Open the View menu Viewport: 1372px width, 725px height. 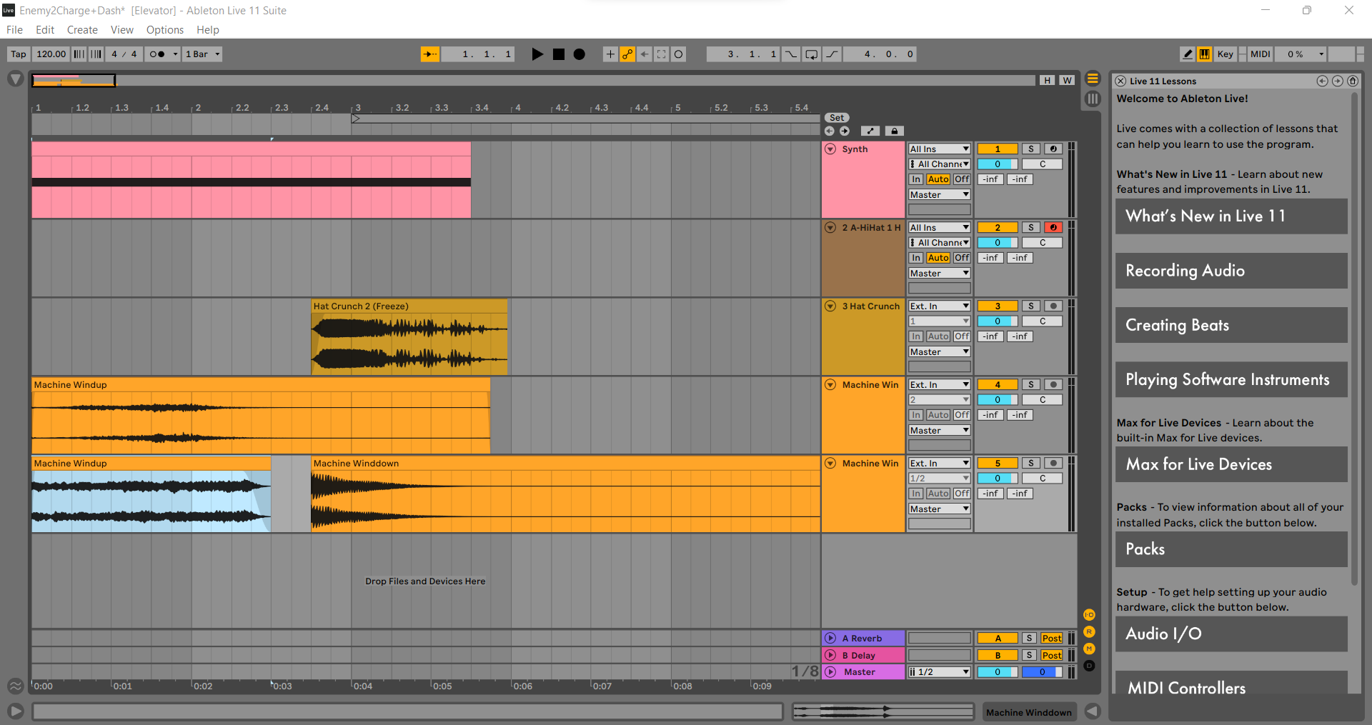[122, 30]
